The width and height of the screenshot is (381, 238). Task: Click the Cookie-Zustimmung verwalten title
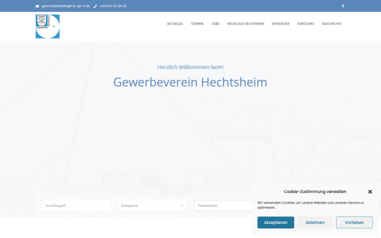coord(315,192)
